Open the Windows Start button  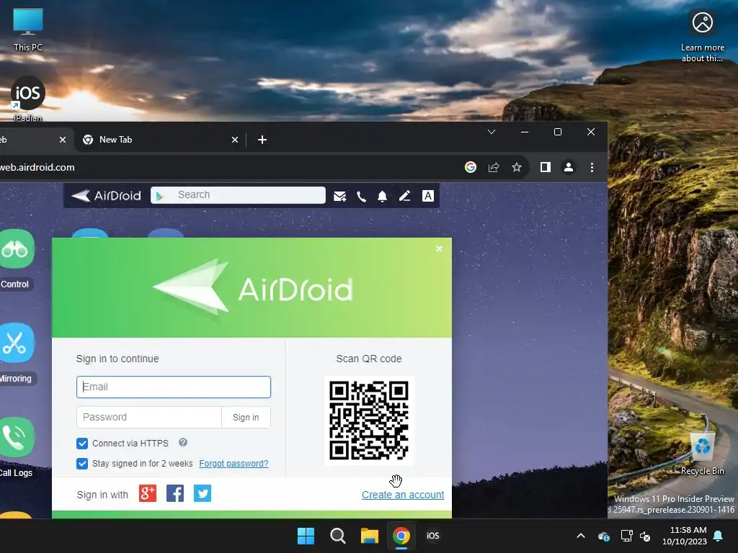306,536
